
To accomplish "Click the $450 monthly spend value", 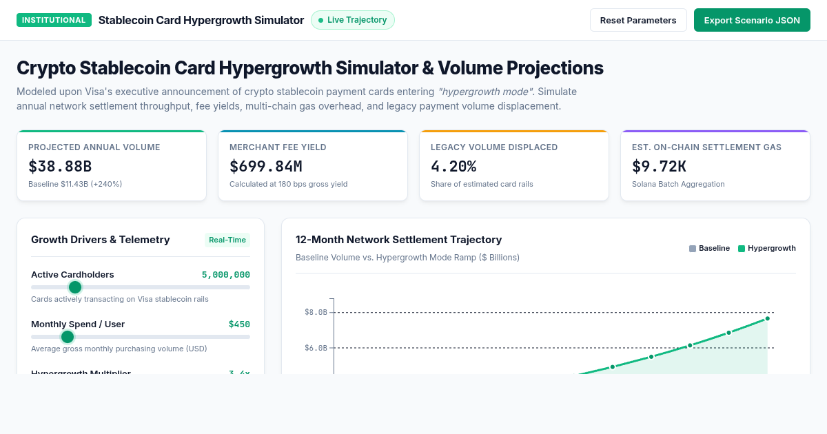I will click(x=239, y=324).
